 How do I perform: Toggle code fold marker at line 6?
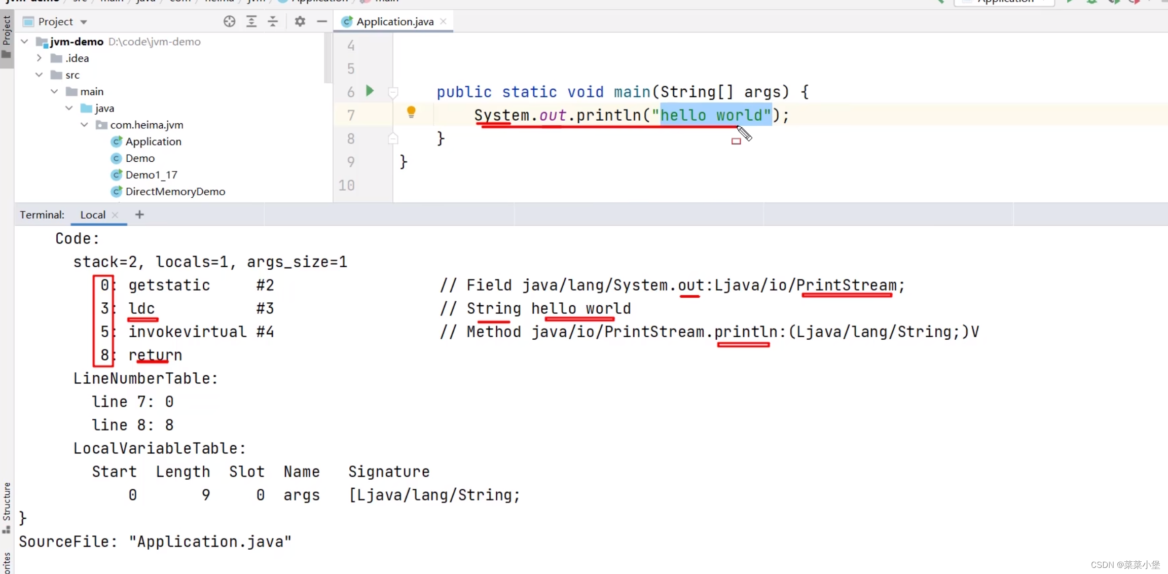point(393,92)
